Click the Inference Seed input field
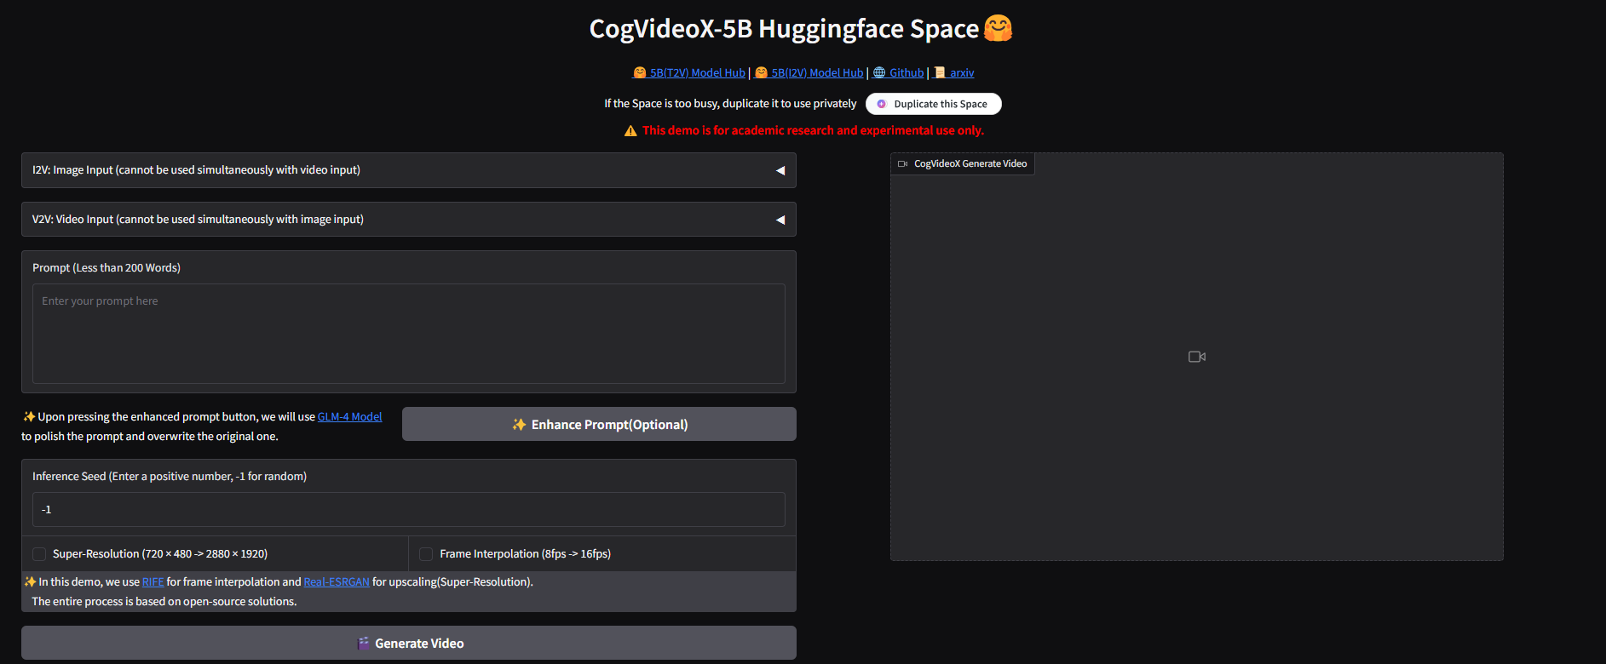The width and height of the screenshot is (1606, 664). coord(409,510)
